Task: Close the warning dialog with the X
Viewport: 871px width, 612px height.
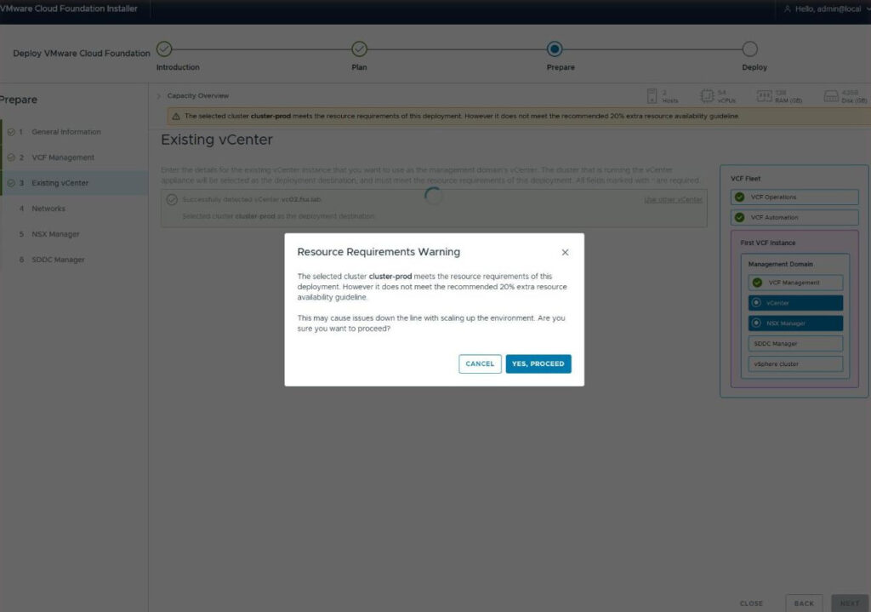Action: 565,252
